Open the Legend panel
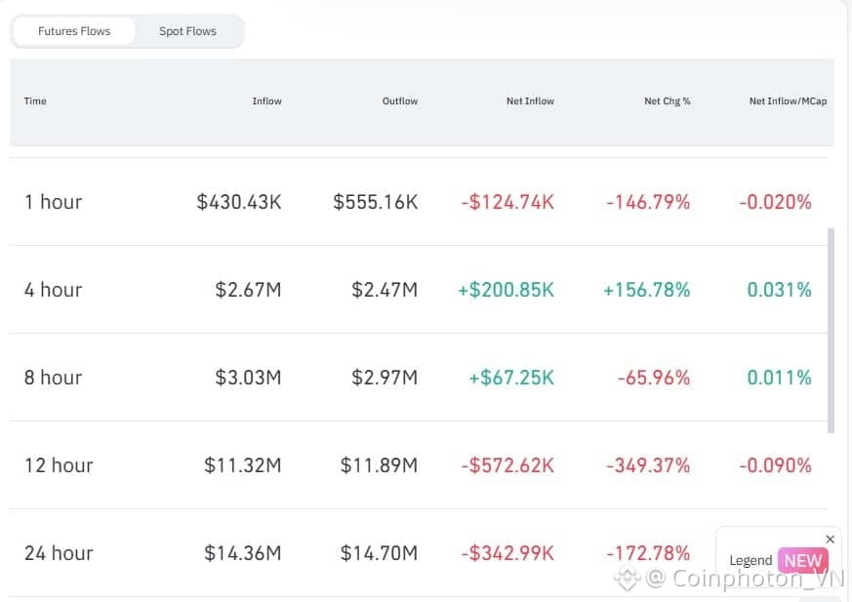Viewport: 852px width, 602px height. pos(751,559)
